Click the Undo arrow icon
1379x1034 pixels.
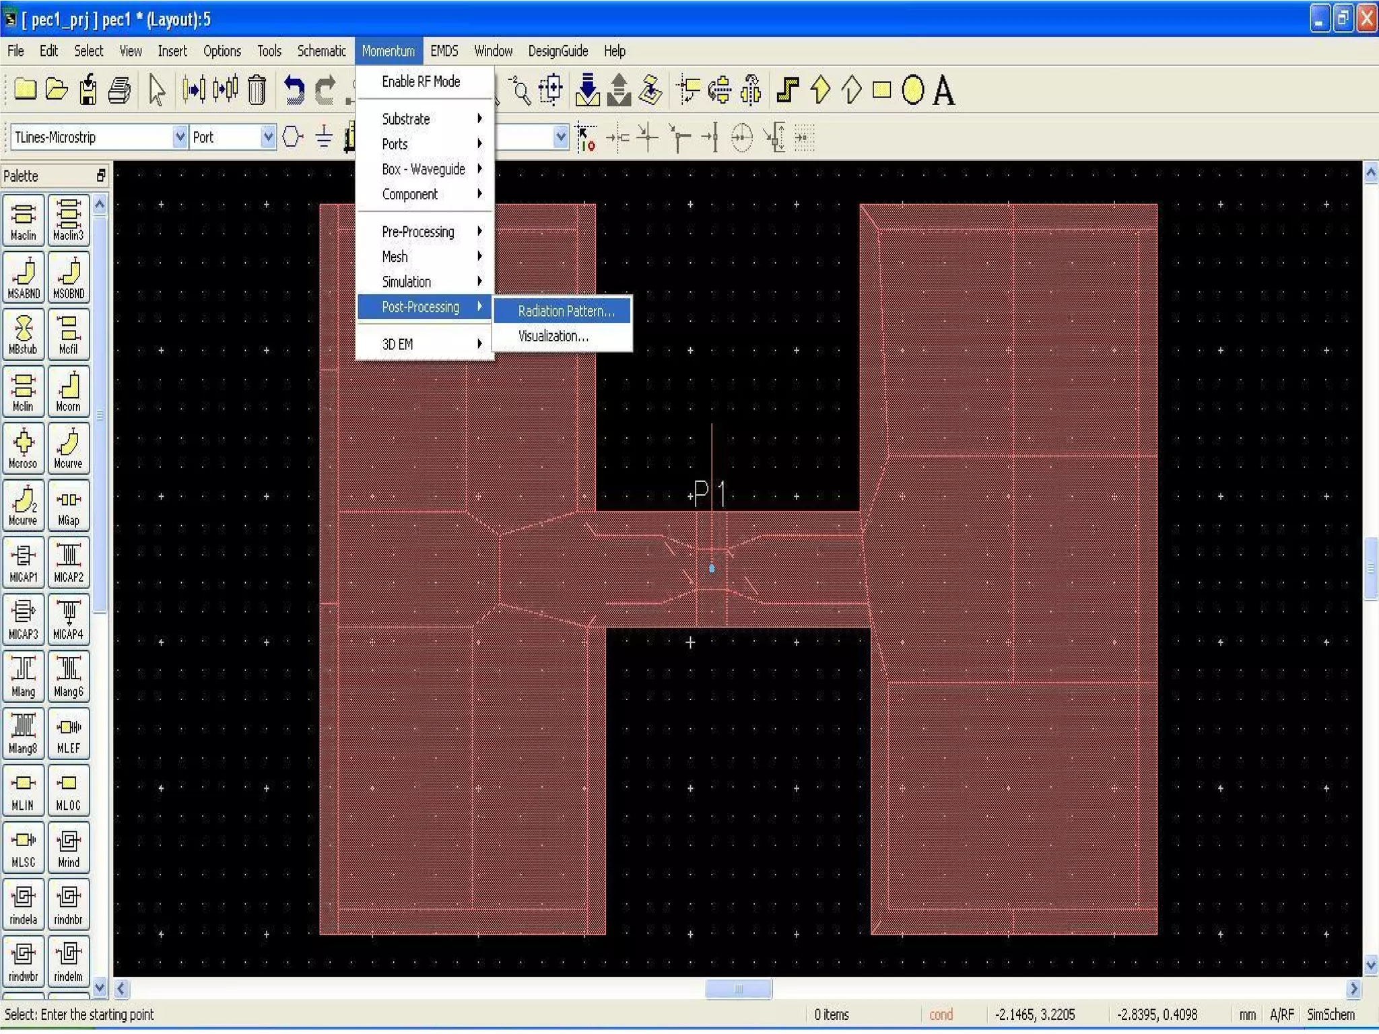click(293, 90)
